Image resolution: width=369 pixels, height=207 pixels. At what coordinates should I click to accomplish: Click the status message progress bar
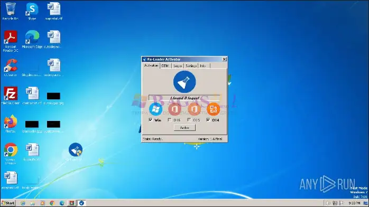point(185,98)
